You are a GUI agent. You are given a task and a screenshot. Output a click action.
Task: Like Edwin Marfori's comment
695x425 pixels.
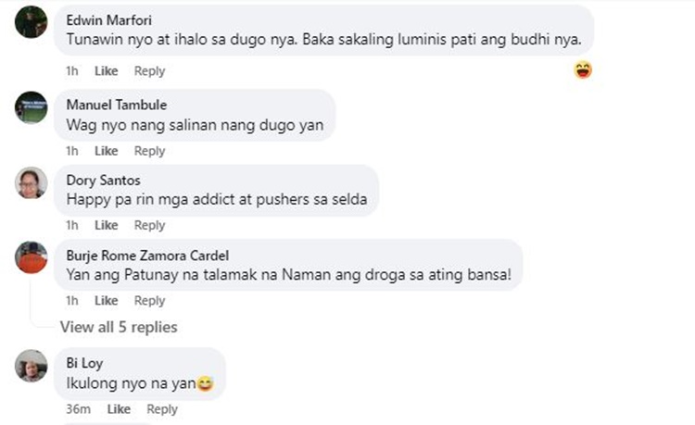(106, 70)
